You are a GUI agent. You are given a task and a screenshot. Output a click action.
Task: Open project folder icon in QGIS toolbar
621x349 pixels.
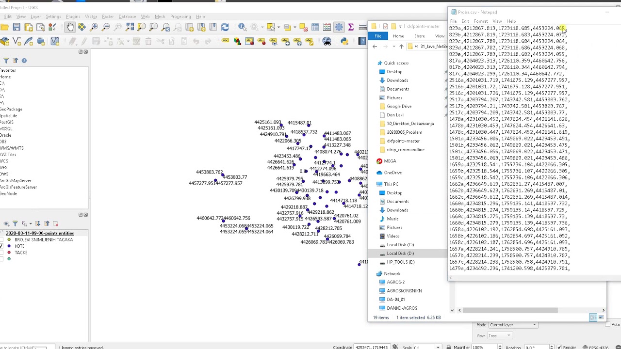[4, 27]
